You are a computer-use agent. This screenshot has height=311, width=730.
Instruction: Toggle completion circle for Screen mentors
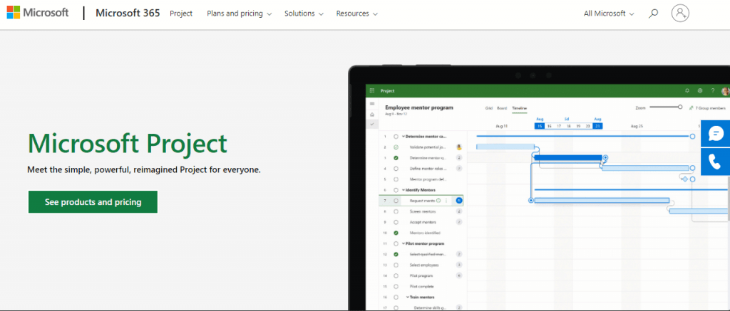tap(396, 211)
